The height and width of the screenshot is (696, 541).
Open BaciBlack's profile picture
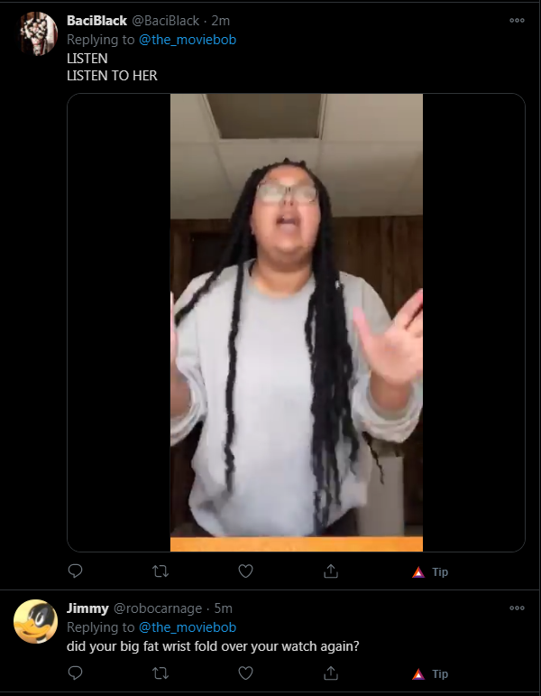pos(36,33)
